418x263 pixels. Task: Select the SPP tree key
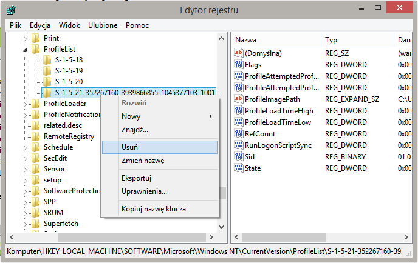pos(50,202)
